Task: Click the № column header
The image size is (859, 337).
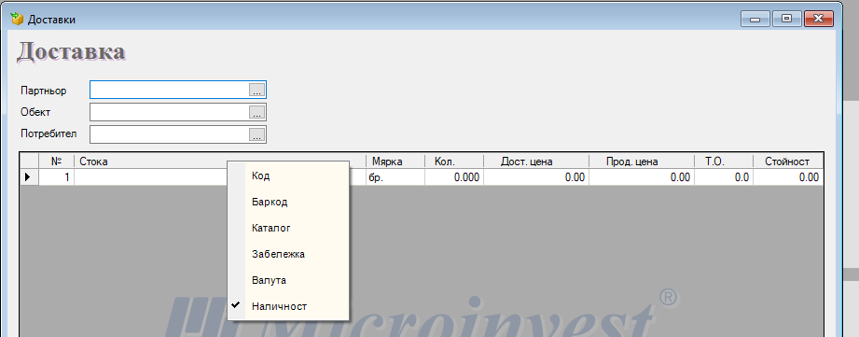Action: click(56, 161)
